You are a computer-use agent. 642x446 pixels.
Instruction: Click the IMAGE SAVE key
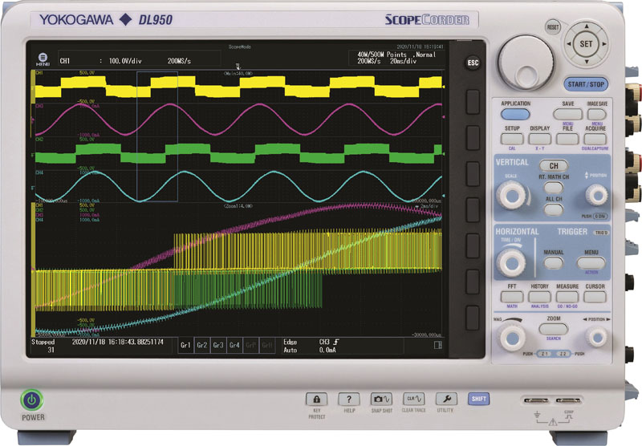597,114
